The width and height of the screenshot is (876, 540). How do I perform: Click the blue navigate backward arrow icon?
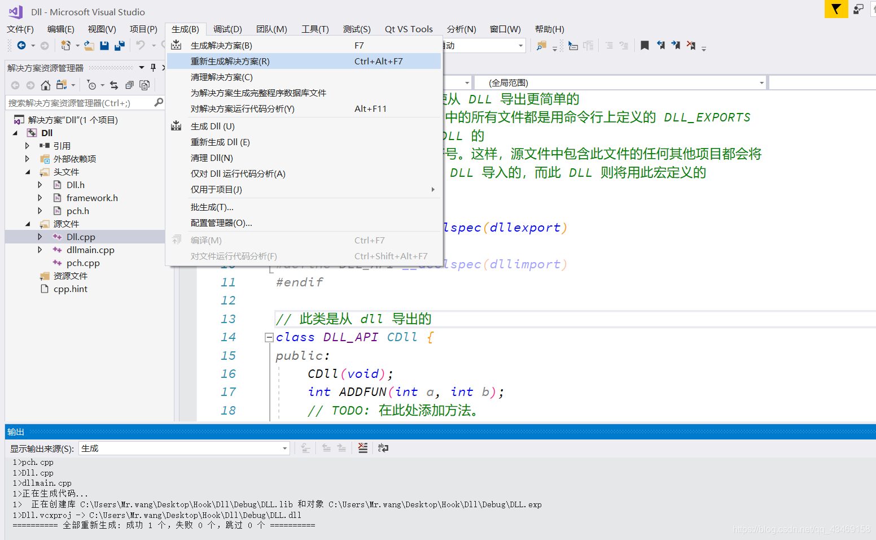[21, 45]
